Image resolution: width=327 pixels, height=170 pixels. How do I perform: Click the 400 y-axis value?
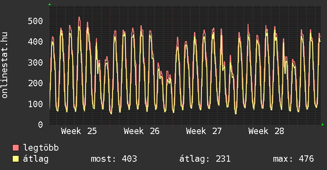pos(35,42)
